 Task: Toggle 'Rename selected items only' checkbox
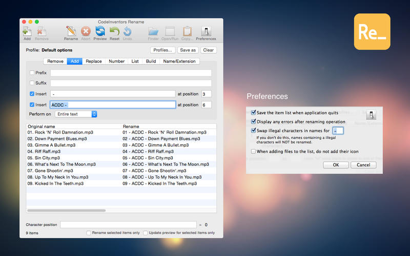tap(89, 233)
